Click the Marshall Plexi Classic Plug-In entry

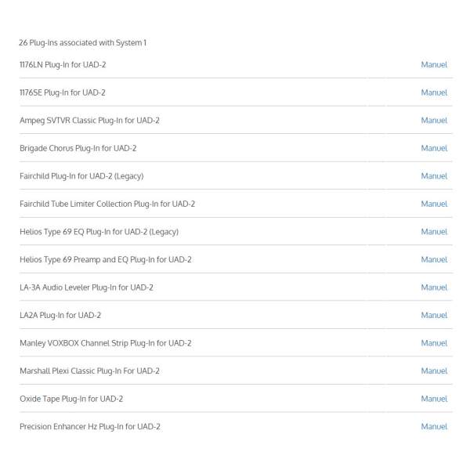[89, 371]
